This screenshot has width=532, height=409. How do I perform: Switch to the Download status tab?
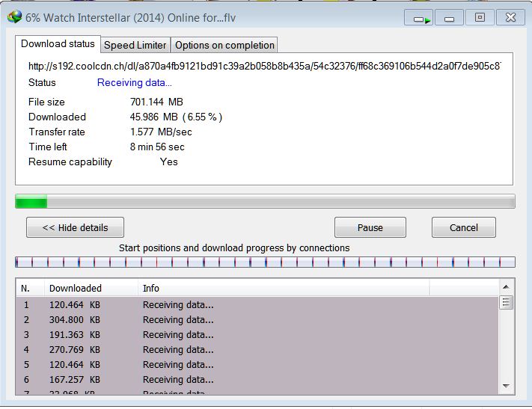point(58,44)
